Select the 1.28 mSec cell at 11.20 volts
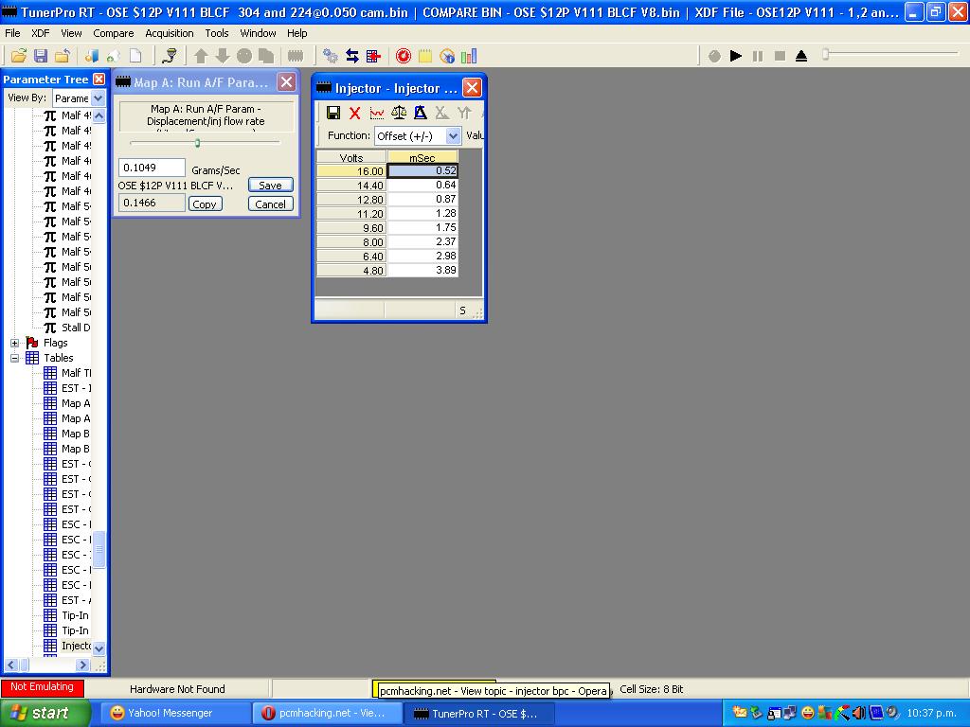Viewport: 970px width, 727px height. tap(422, 213)
